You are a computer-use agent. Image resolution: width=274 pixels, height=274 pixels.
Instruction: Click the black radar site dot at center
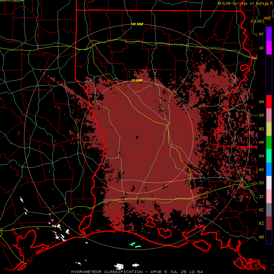[137, 137]
